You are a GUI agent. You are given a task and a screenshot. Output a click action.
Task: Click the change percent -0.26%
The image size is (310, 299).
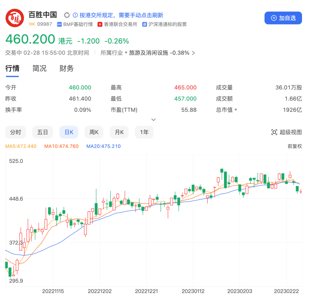click(x=117, y=41)
